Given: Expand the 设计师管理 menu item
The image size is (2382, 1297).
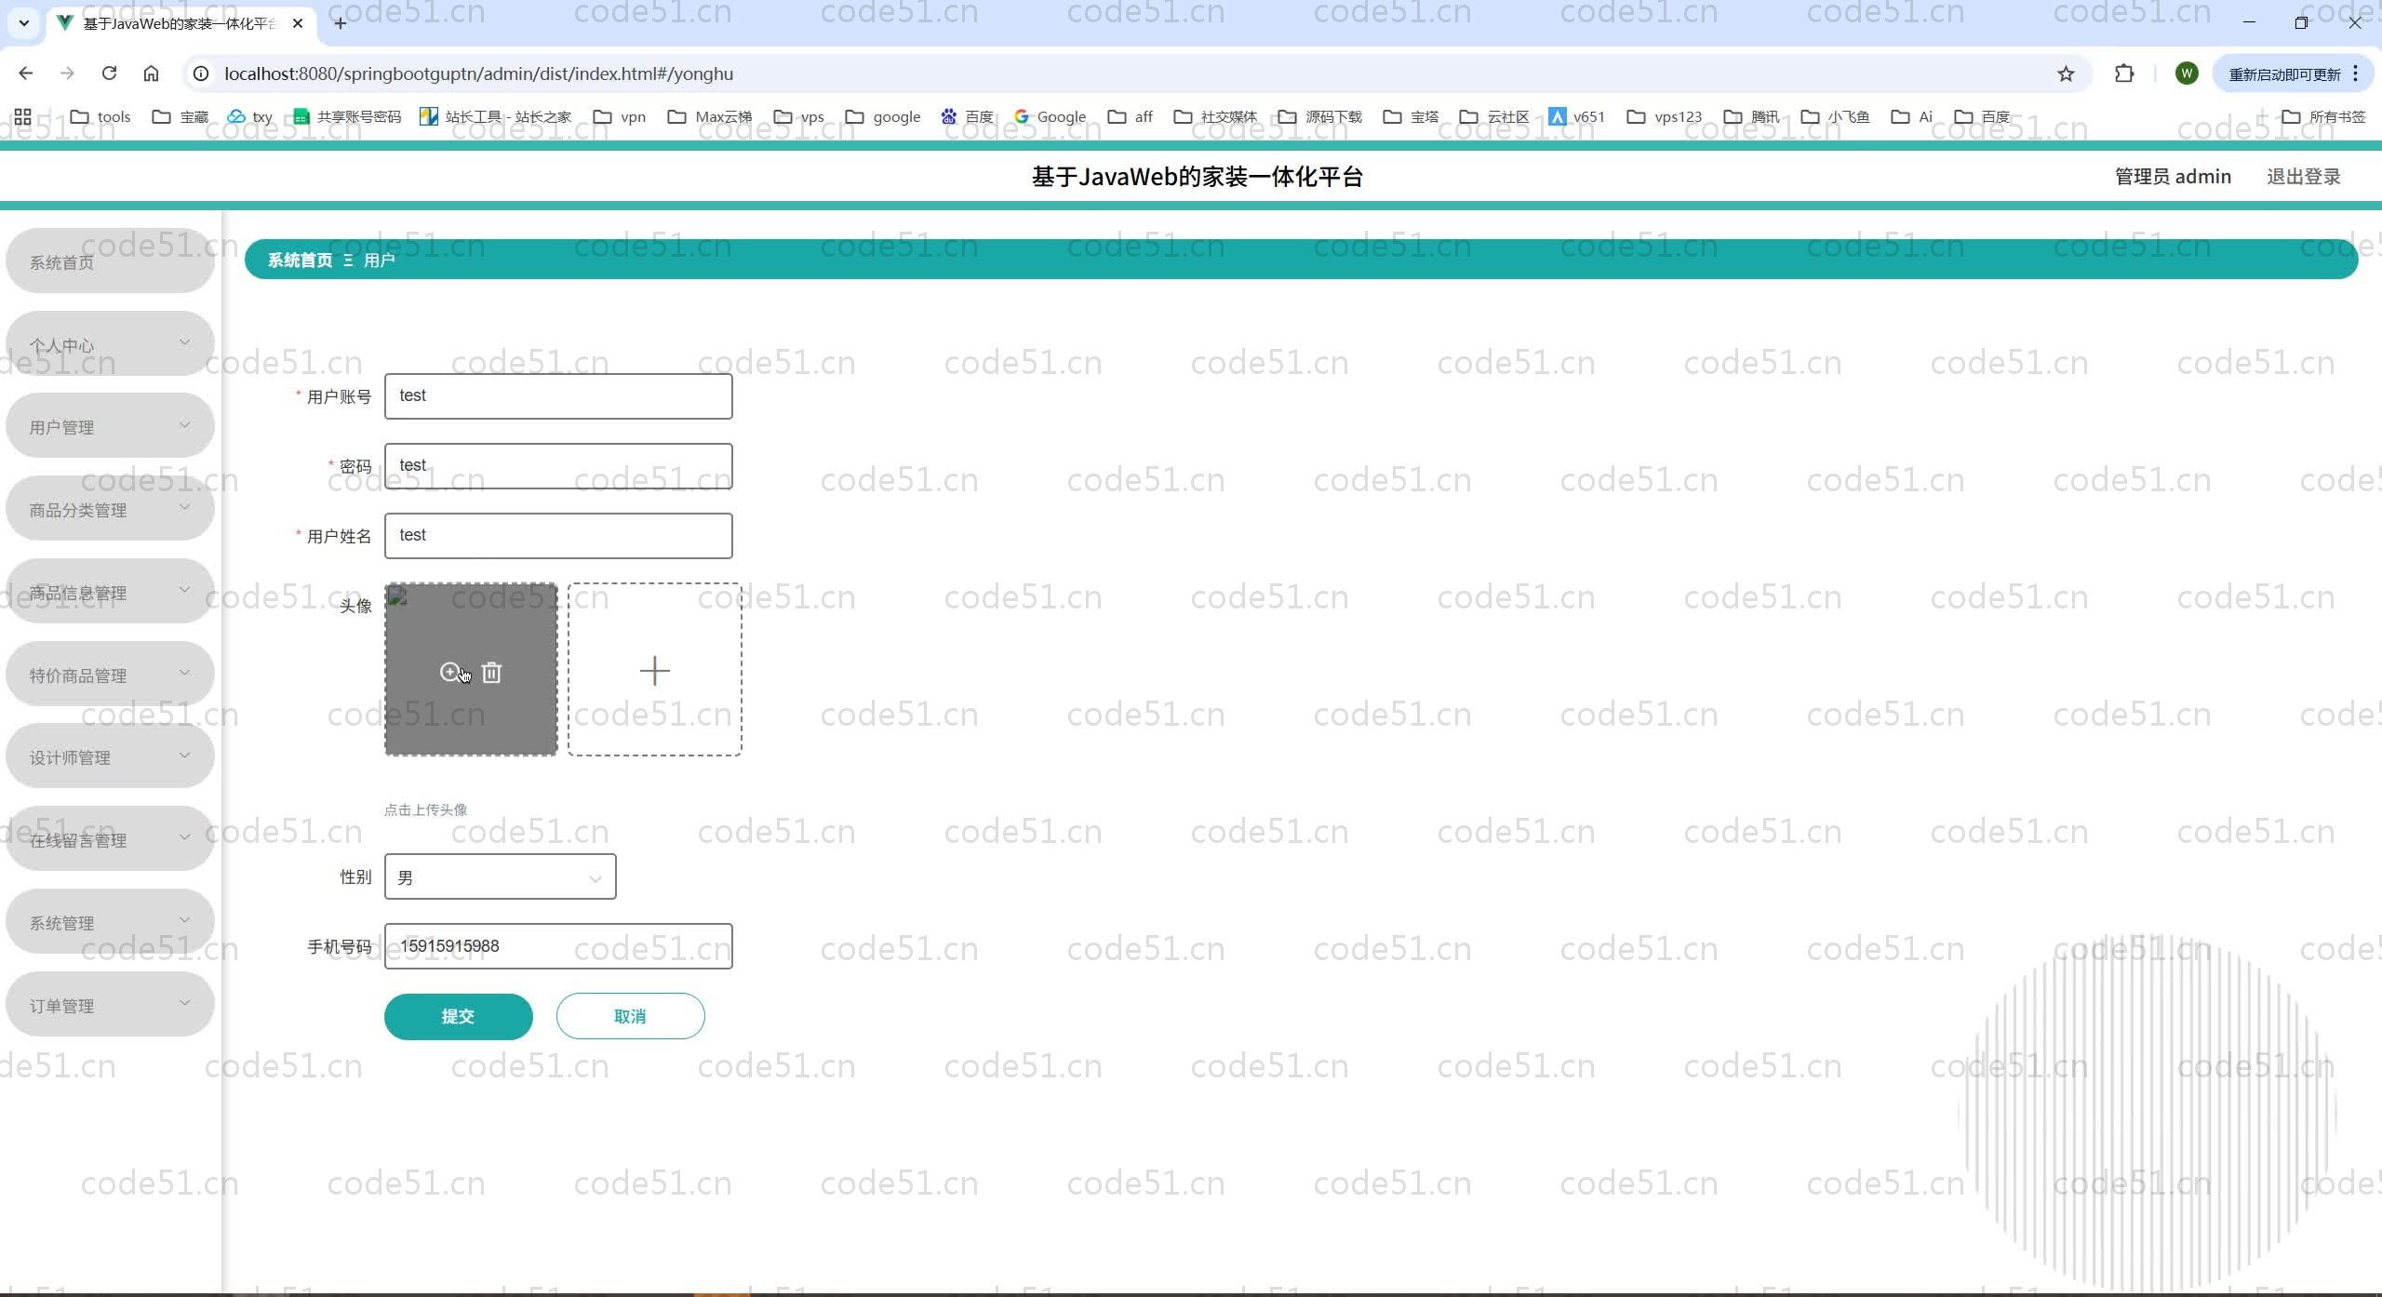Looking at the screenshot, I should (110, 756).
